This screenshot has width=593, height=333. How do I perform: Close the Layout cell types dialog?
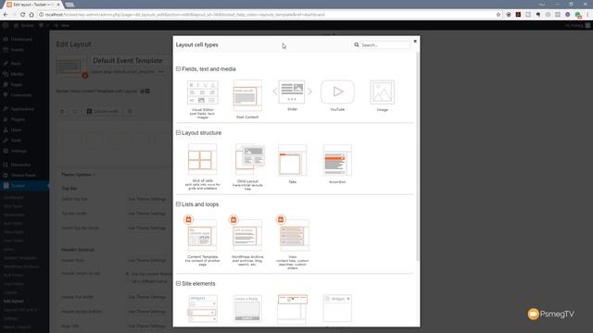(415, 41)
